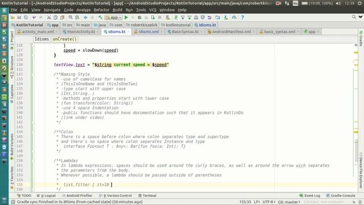Open the VCS menu

click(152, 10)
